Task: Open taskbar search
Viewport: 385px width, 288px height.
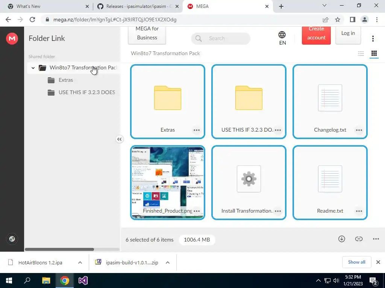Action: (x=27, y=280)
